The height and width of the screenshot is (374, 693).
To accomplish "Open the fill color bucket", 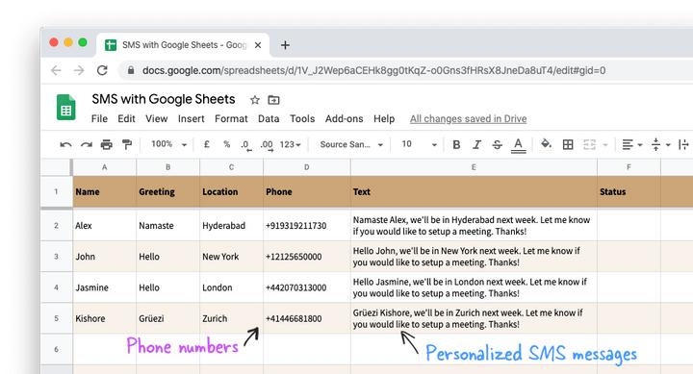I will point(546,144).
